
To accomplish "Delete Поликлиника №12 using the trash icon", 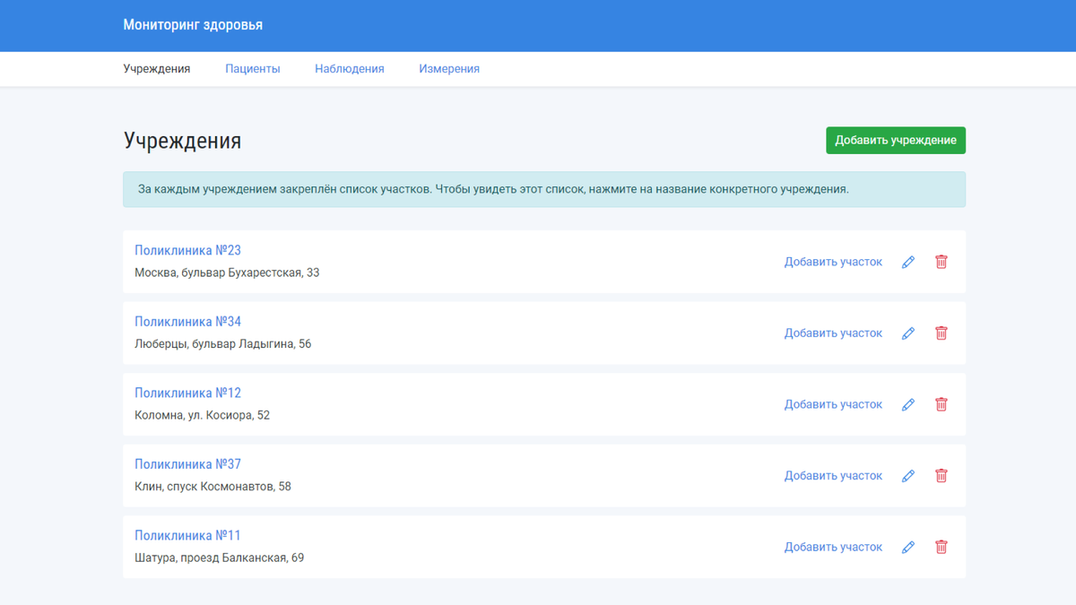I will 941,404.
